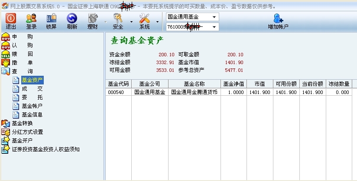Click document icon beside 基金信息
The image size is (357, 181).
(16, 115)
